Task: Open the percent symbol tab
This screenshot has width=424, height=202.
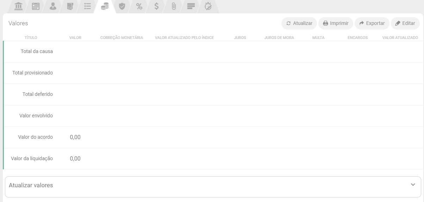Action: point(139,6)
